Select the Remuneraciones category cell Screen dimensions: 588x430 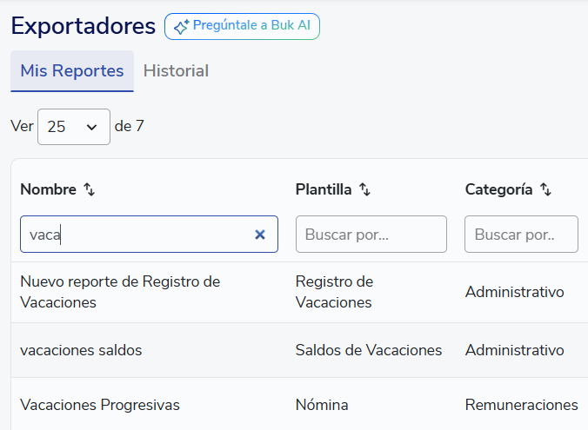coord(521,405)
